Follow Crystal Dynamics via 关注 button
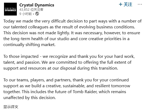The height and width of the screenshot is (110, 146). [x=125, y=4]
